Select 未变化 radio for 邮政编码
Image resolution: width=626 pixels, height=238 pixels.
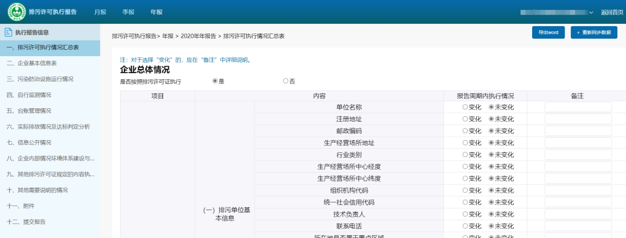(x=492, y=131)
